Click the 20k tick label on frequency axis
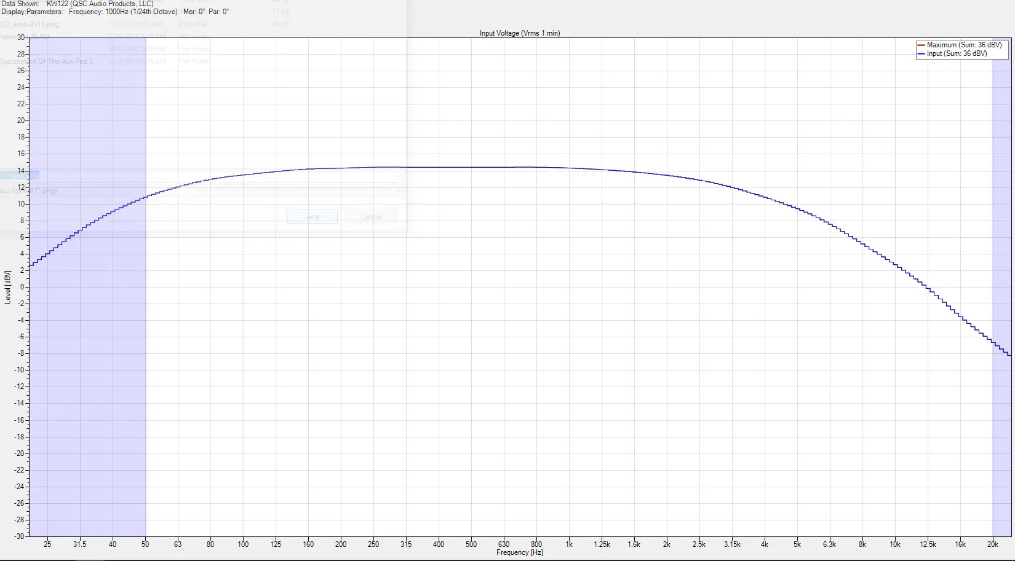This screenshot has width=1015, height=561. 993,544
